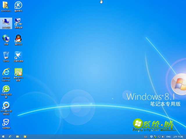
Task: Open the taskbar clock showing 11:38
Action: [x=178, y=137]
